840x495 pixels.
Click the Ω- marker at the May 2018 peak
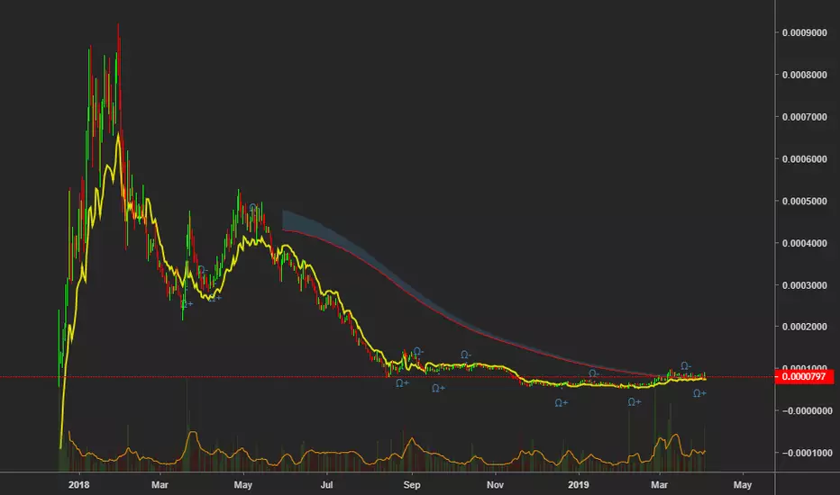254,208
